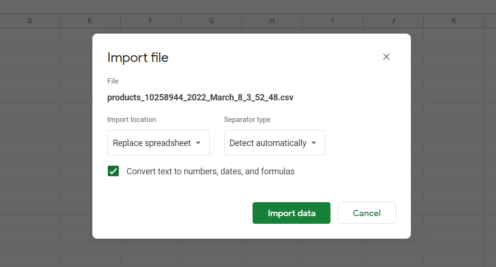Select column I header

(333, 21)
